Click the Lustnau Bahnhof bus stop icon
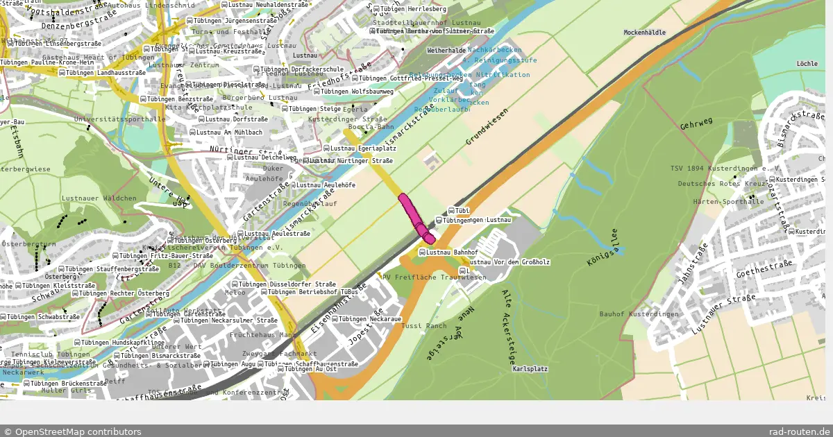Image resolution: width=833 pixels, height=437 pixels. (421, 252)
